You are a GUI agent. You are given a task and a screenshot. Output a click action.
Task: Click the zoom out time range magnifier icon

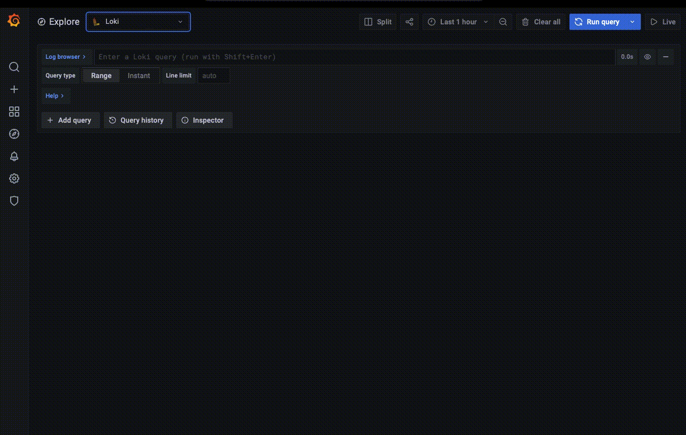point(503,22)
